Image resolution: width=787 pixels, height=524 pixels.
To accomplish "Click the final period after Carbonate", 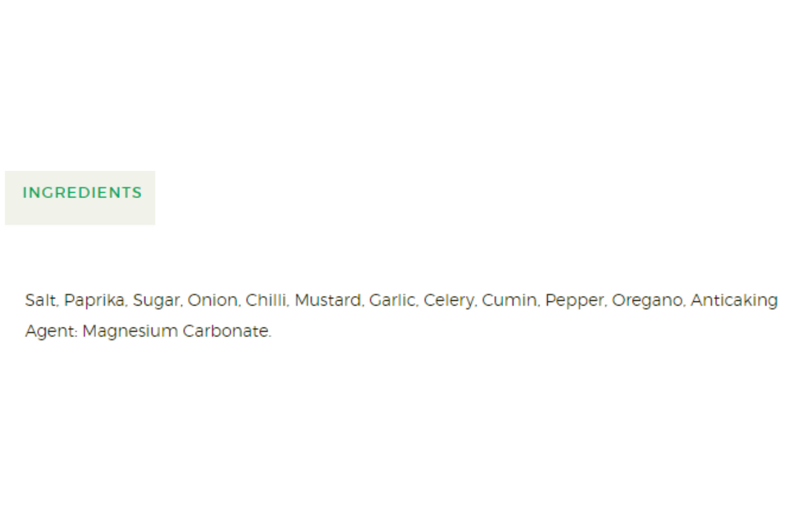I will coord(269,336).
